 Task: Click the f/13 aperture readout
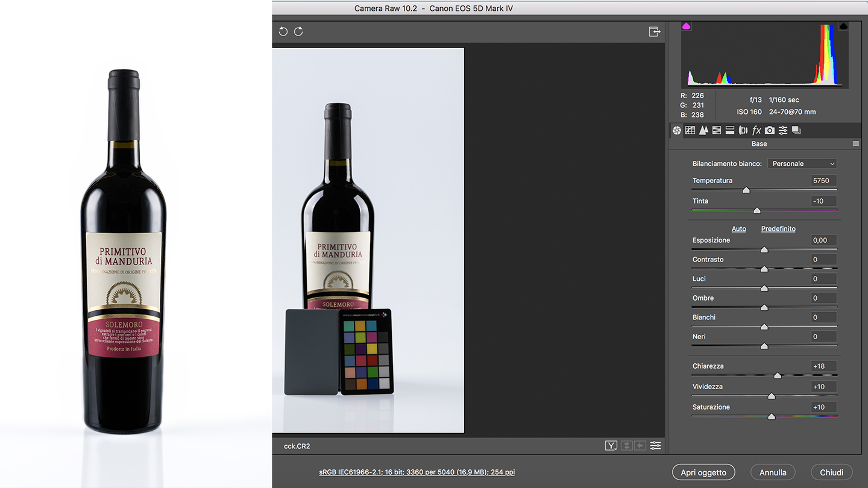coord(756,100)
